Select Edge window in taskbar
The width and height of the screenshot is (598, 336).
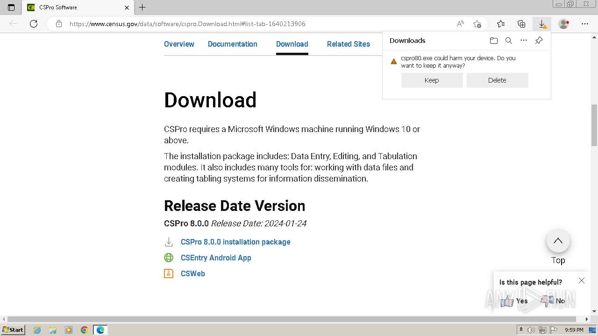click(x=100, y=330)
